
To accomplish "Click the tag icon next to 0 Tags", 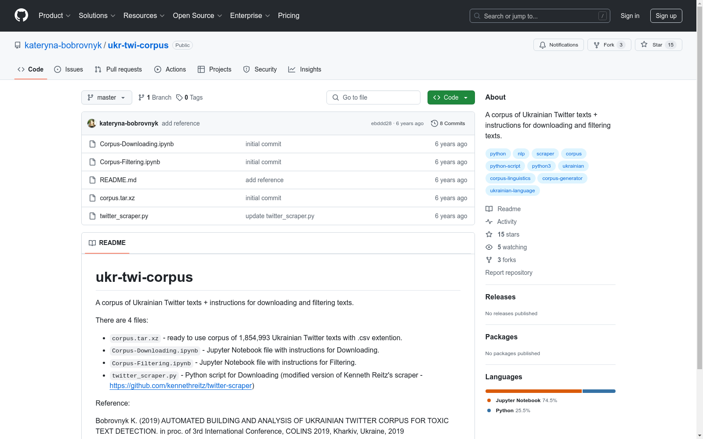I will pyautogui.click(x=179, y=97).
